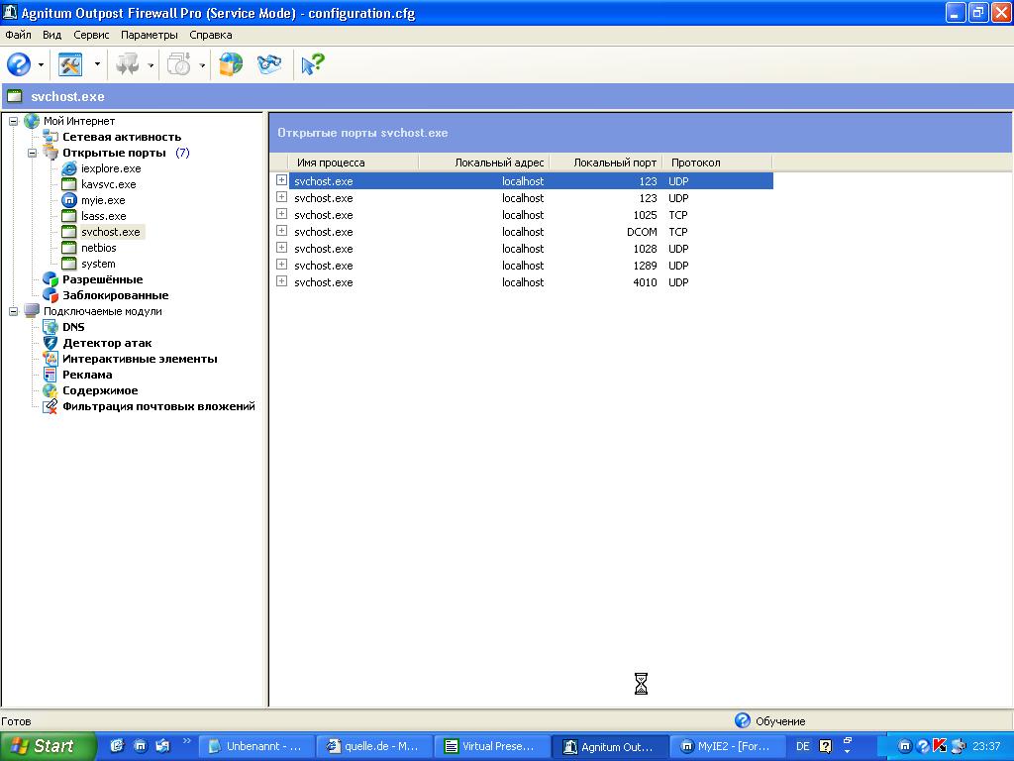The height and width of the screenshot is (761, 1014).
Task: Switch to the Virtual Prese... taskbar window
Action: click(x=491, y=746)
